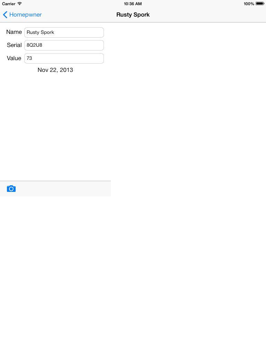This screenshot has height=354, width=266.
Task: Focus the Name field containing Rusty Spork
Action: tap(64, 32)
